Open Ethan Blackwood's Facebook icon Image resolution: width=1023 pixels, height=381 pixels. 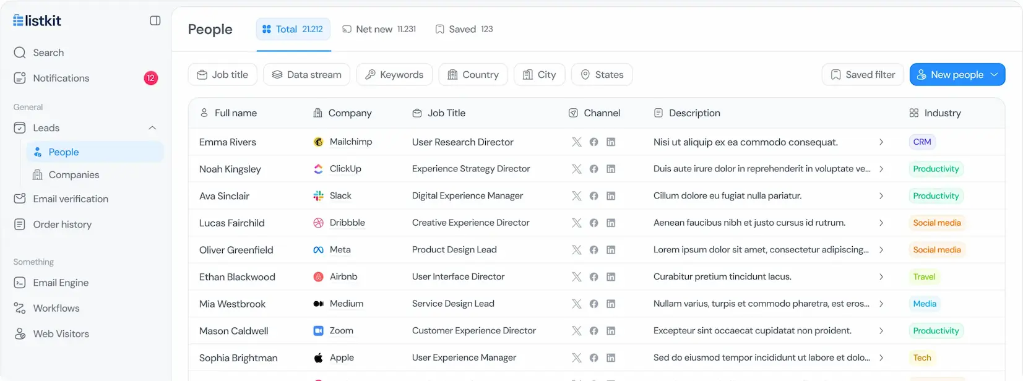pos(594,277)
